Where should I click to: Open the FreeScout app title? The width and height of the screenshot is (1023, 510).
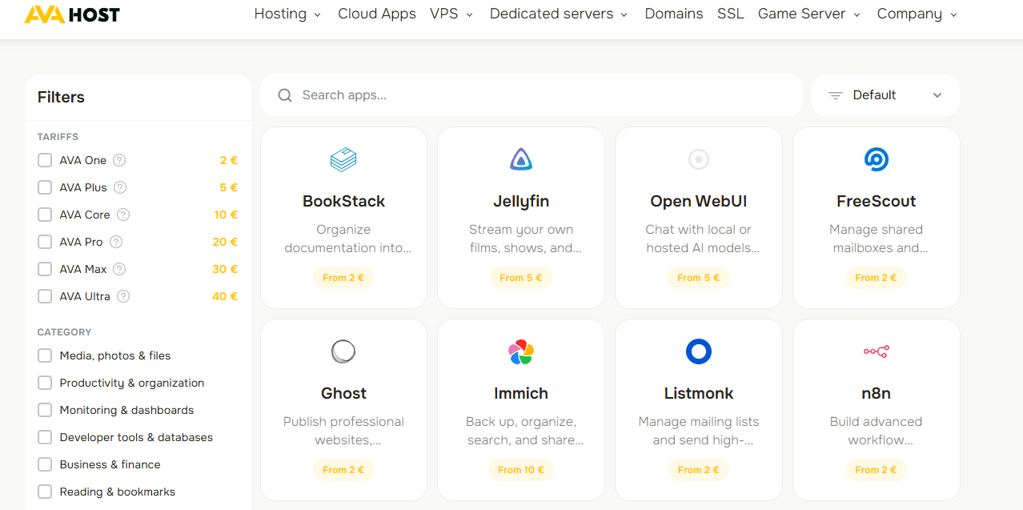point(877,201)
